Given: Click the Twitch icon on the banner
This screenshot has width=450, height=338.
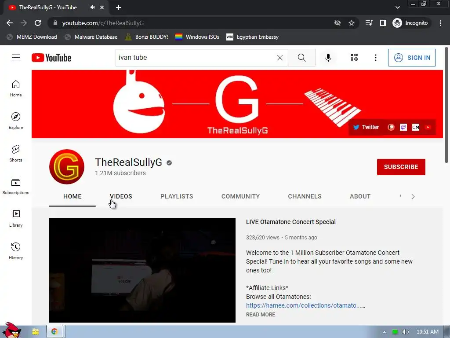Looking at the screenshot, I should pos(403,127).
